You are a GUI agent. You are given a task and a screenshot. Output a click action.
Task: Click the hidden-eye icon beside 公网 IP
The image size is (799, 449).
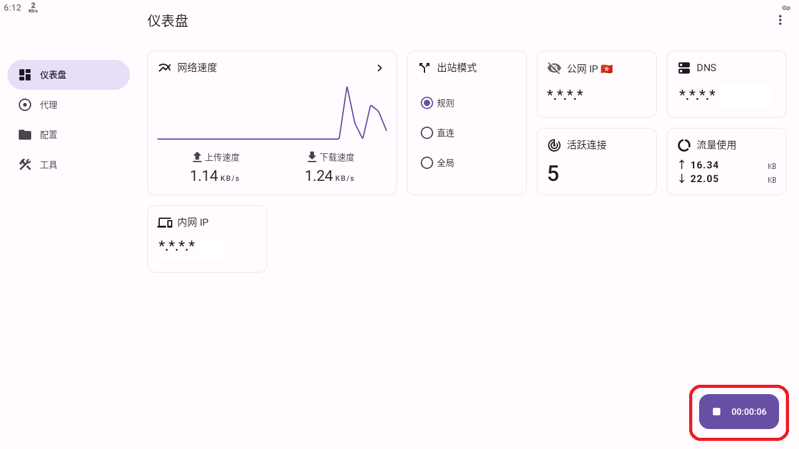554,69
